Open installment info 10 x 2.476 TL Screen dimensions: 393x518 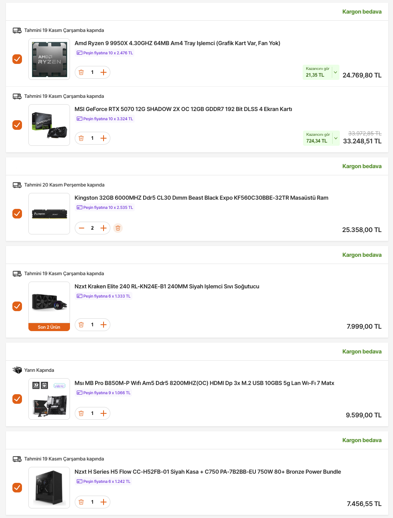105,53
